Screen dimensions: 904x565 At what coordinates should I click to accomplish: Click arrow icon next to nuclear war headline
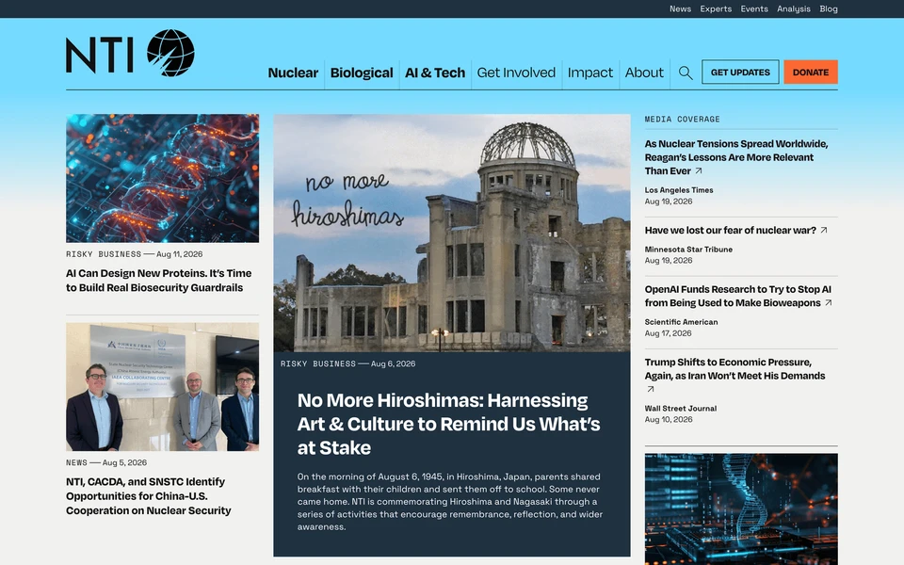(x=824, y=230)
